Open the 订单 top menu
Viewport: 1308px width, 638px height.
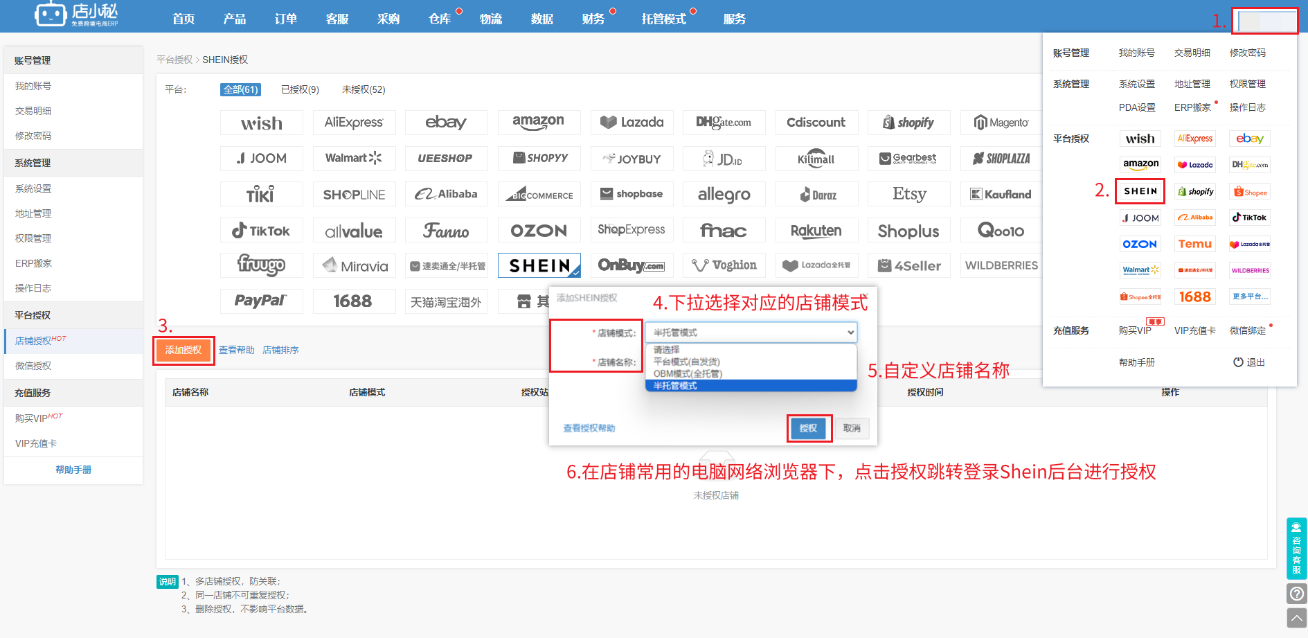pos(286,19)
